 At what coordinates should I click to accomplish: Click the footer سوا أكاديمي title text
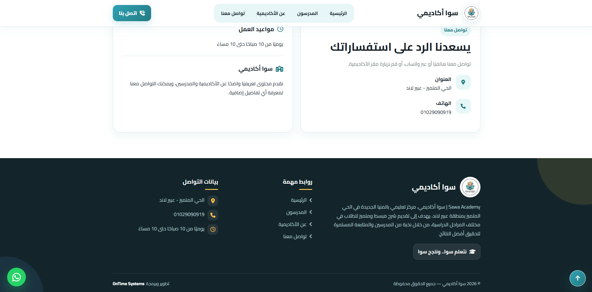tap(433, 187)
